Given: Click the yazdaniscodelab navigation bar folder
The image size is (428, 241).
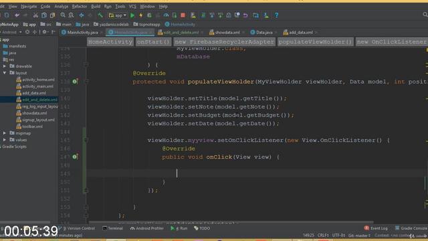Looking at the screenshot, I should pos(111,24).
